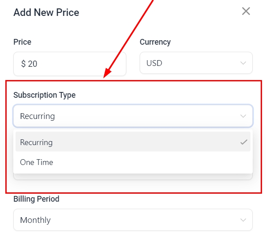The image size is (266, 245).
Task: Click the checkmark beside the Recurring option
Action: pyautogui.click(x=243, y=142)
